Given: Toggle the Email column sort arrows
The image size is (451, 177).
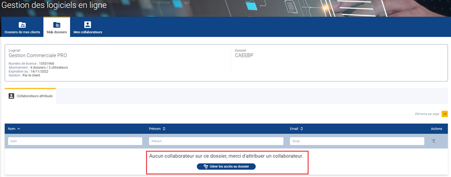Looking at the screenshot, I should click(x=301, y=129).
